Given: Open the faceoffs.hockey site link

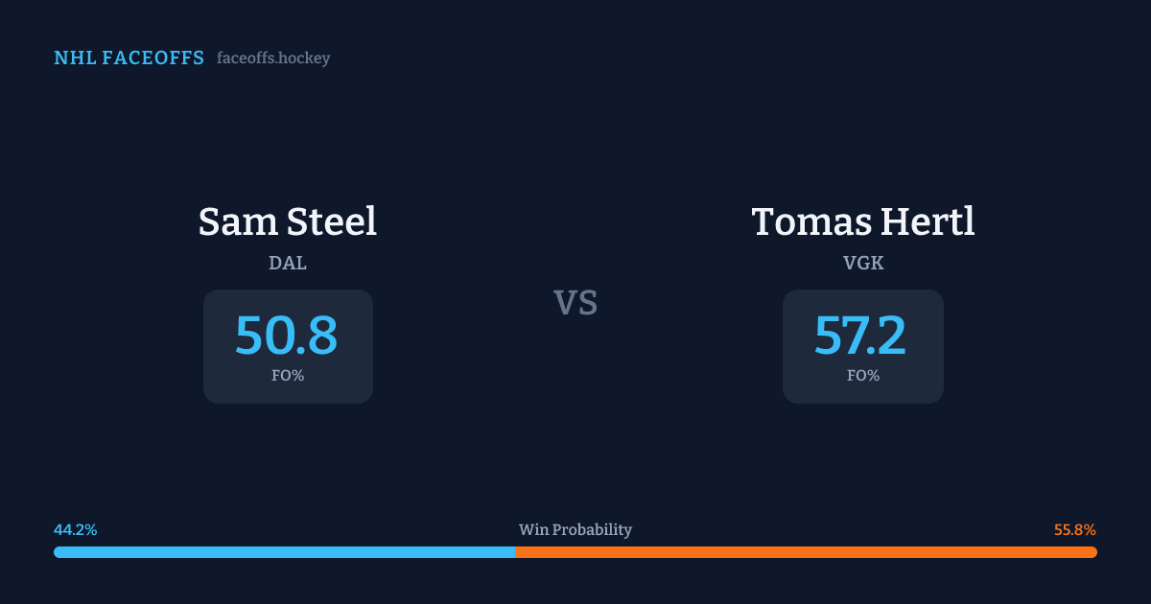Looking at the screenshot, I should click(273, 58).
